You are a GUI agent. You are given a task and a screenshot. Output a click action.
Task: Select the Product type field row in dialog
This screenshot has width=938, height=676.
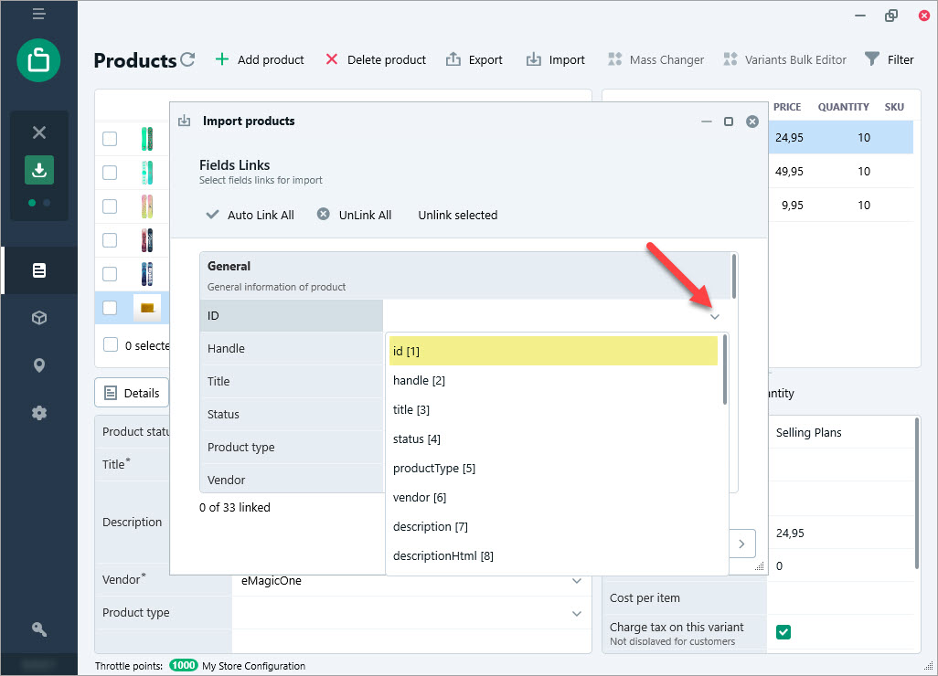click(x=292, y=447)
